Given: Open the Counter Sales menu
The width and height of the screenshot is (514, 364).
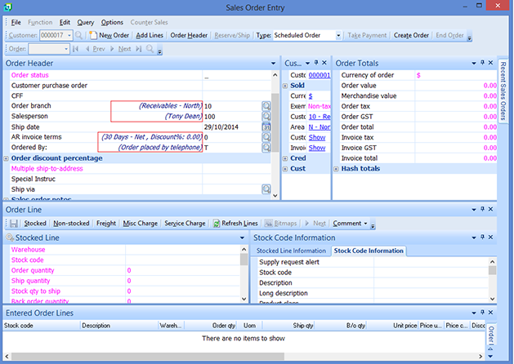Looking at the screenshot, I should pos(150,22).
